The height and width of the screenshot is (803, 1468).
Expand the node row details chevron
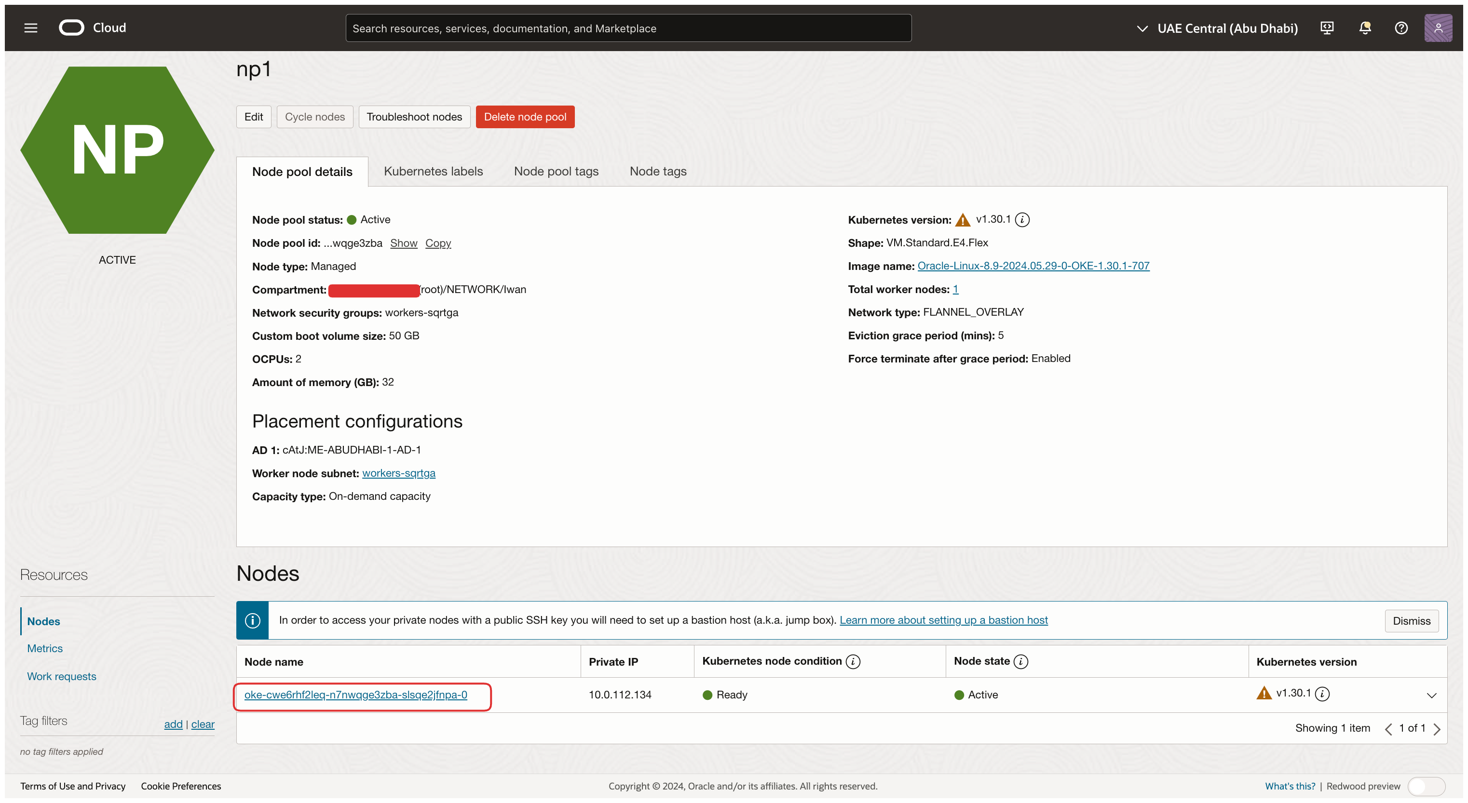click(x=1431, y=696)
